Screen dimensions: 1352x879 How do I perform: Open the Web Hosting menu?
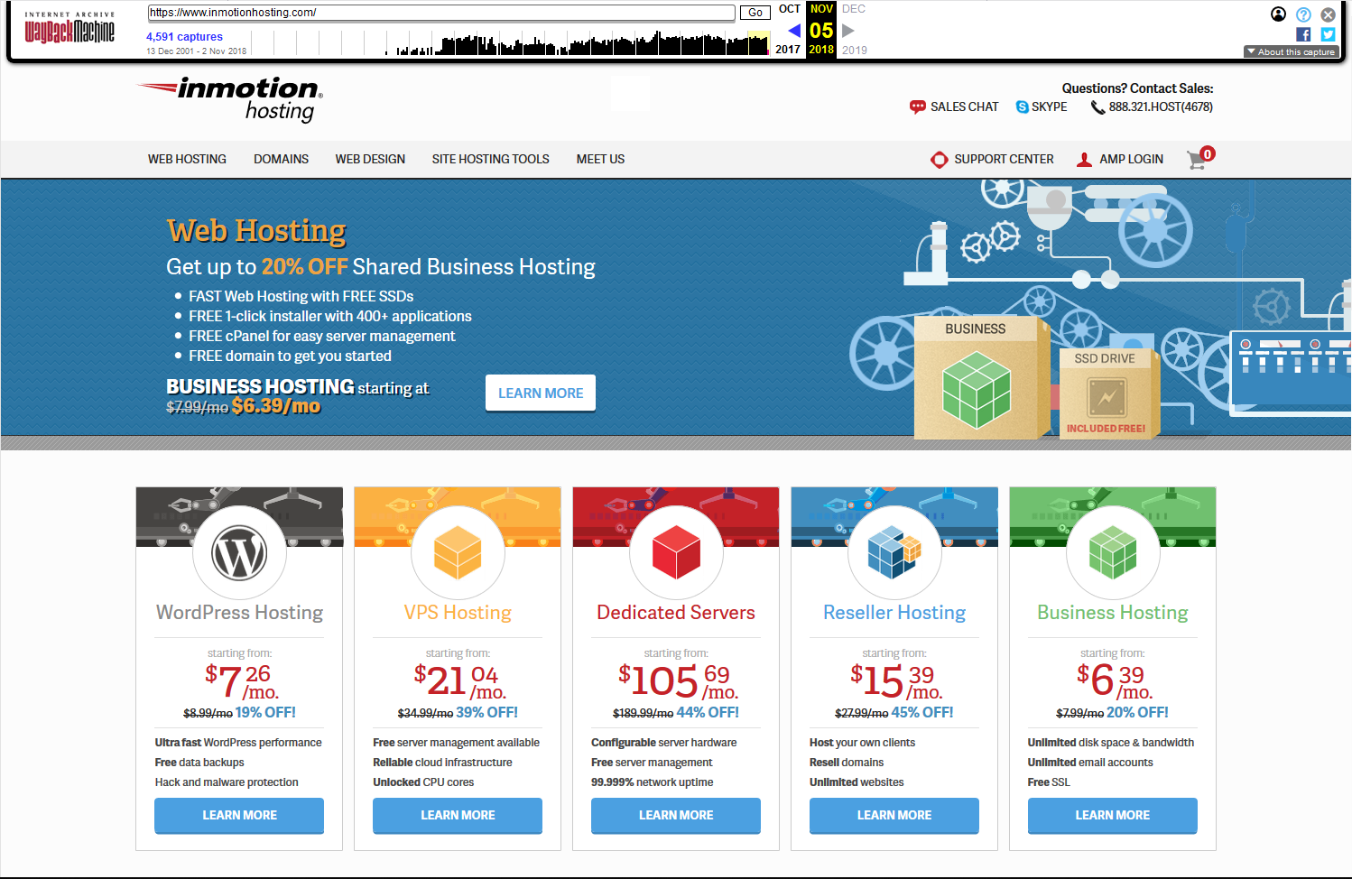(x=187, y=159)
